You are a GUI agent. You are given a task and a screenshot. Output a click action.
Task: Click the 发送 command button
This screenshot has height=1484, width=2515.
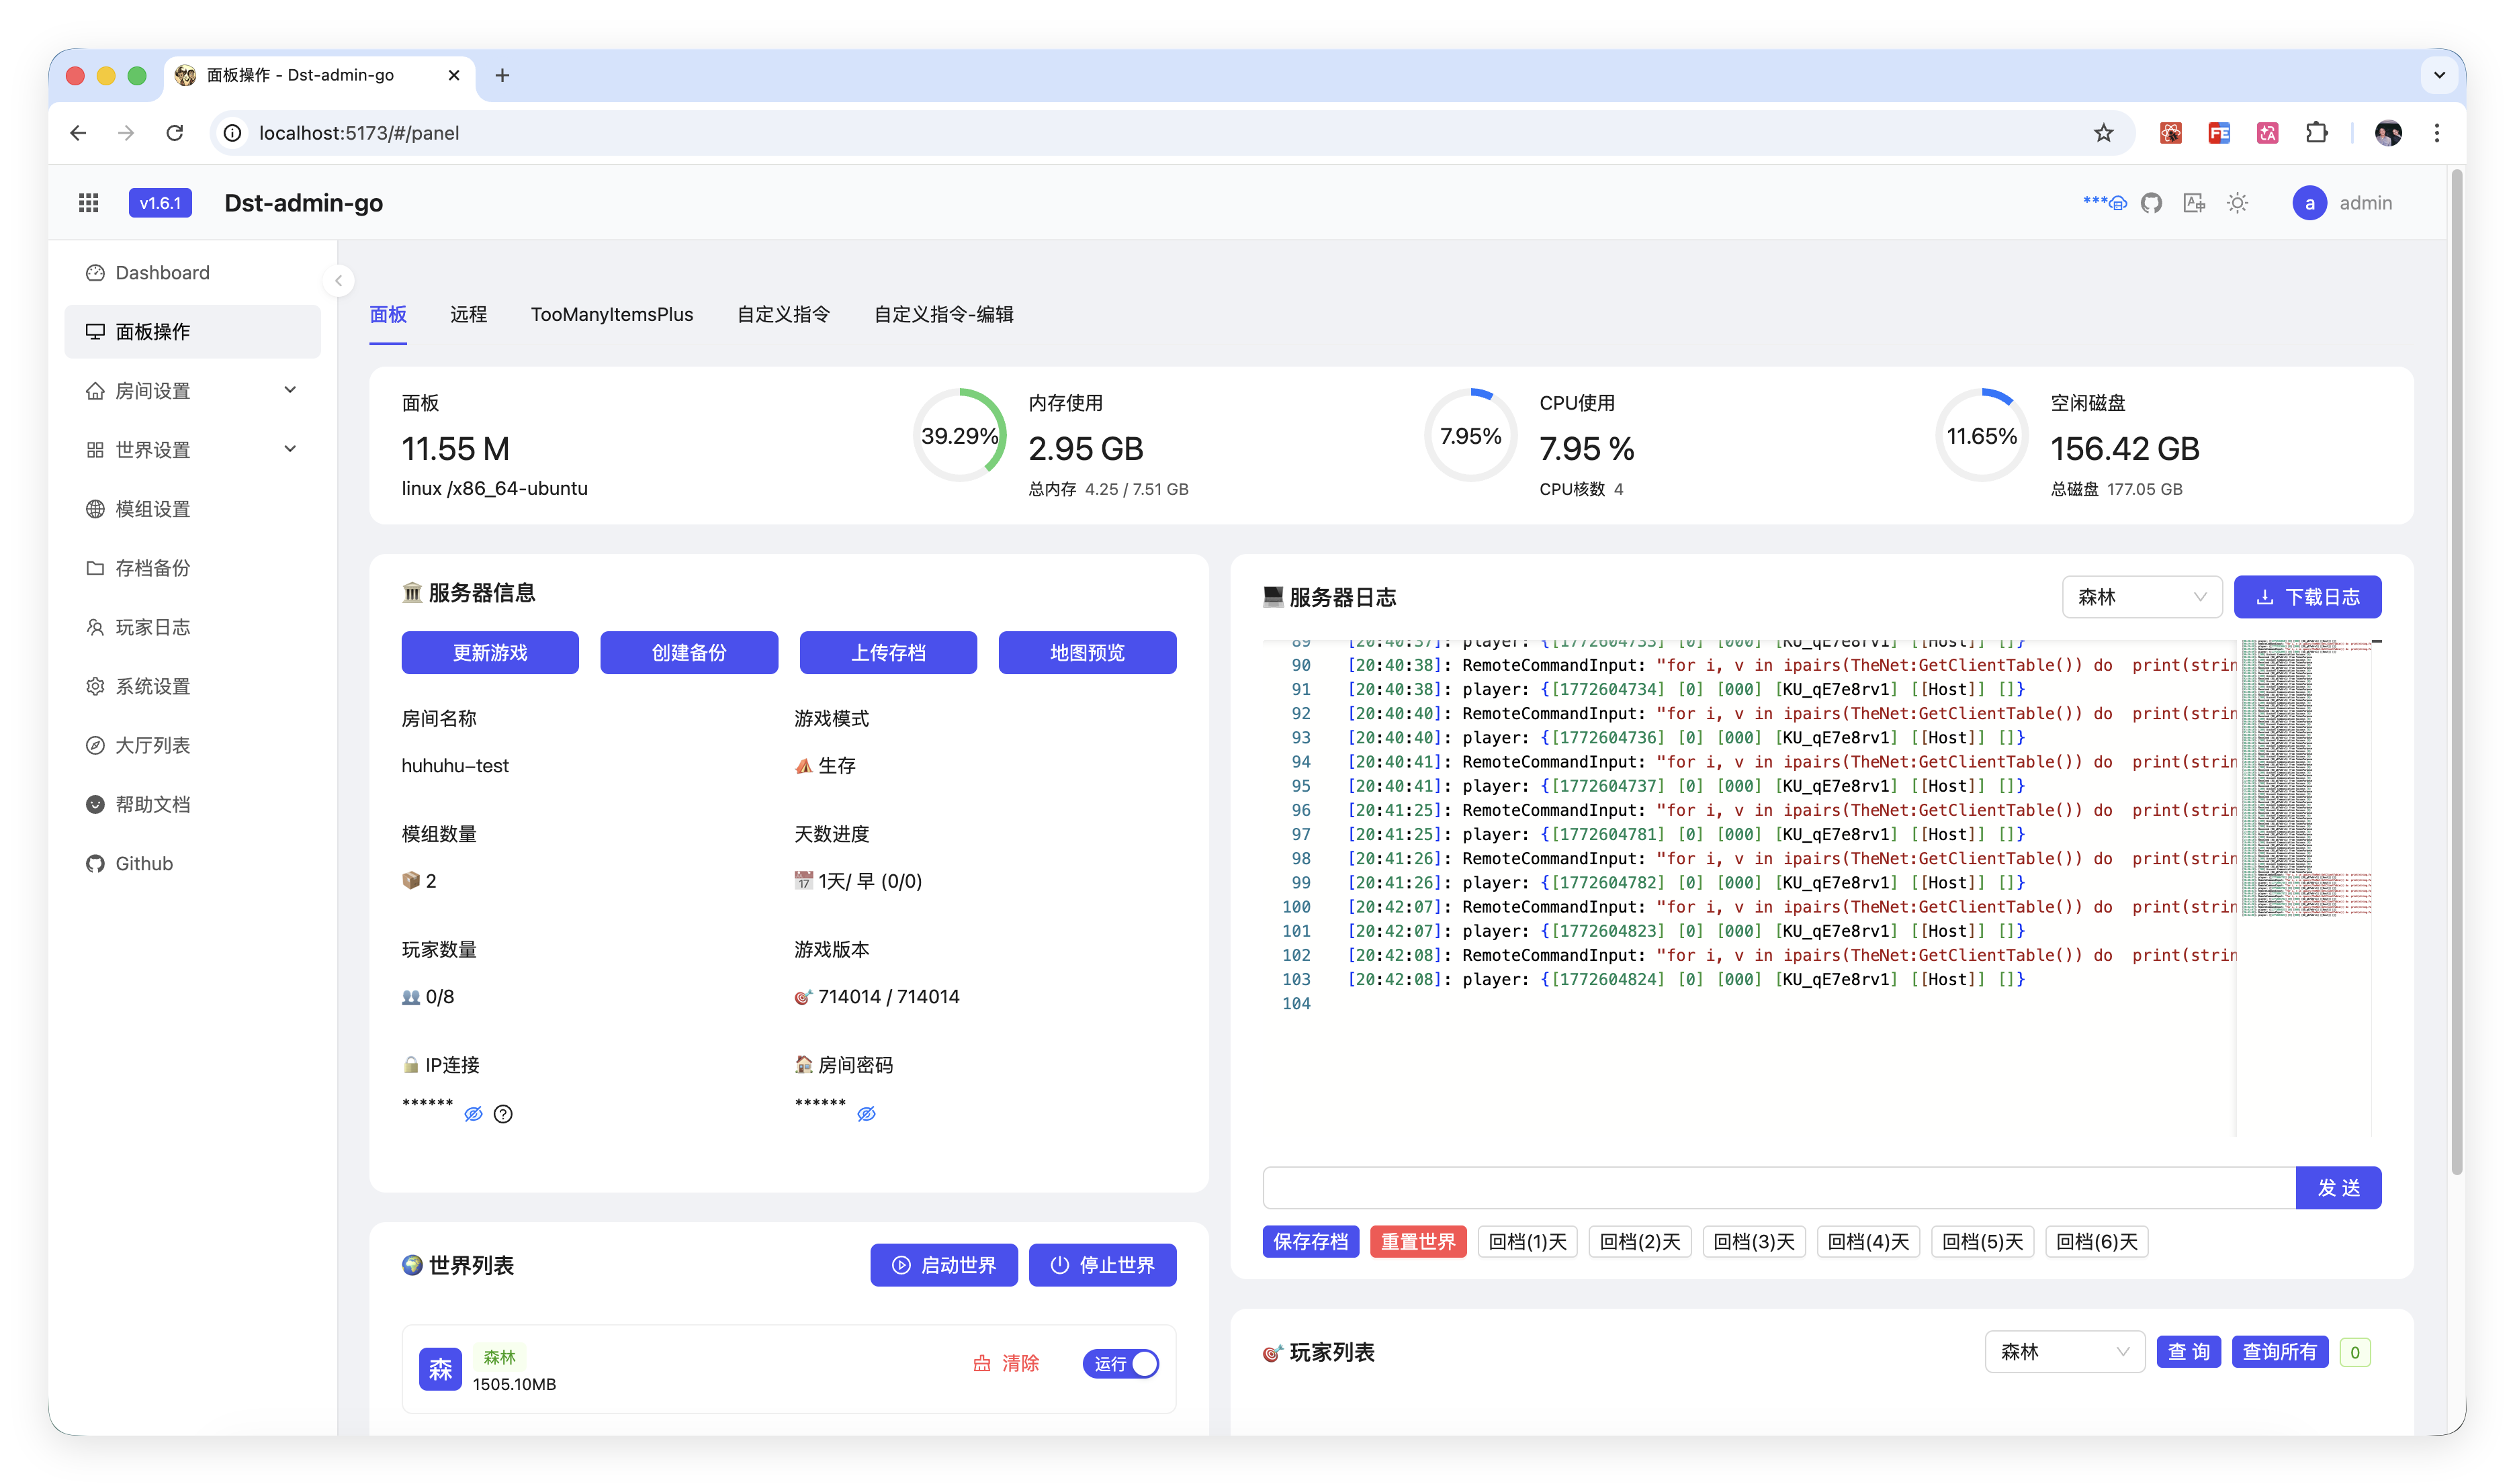tap(2338, 1188)
